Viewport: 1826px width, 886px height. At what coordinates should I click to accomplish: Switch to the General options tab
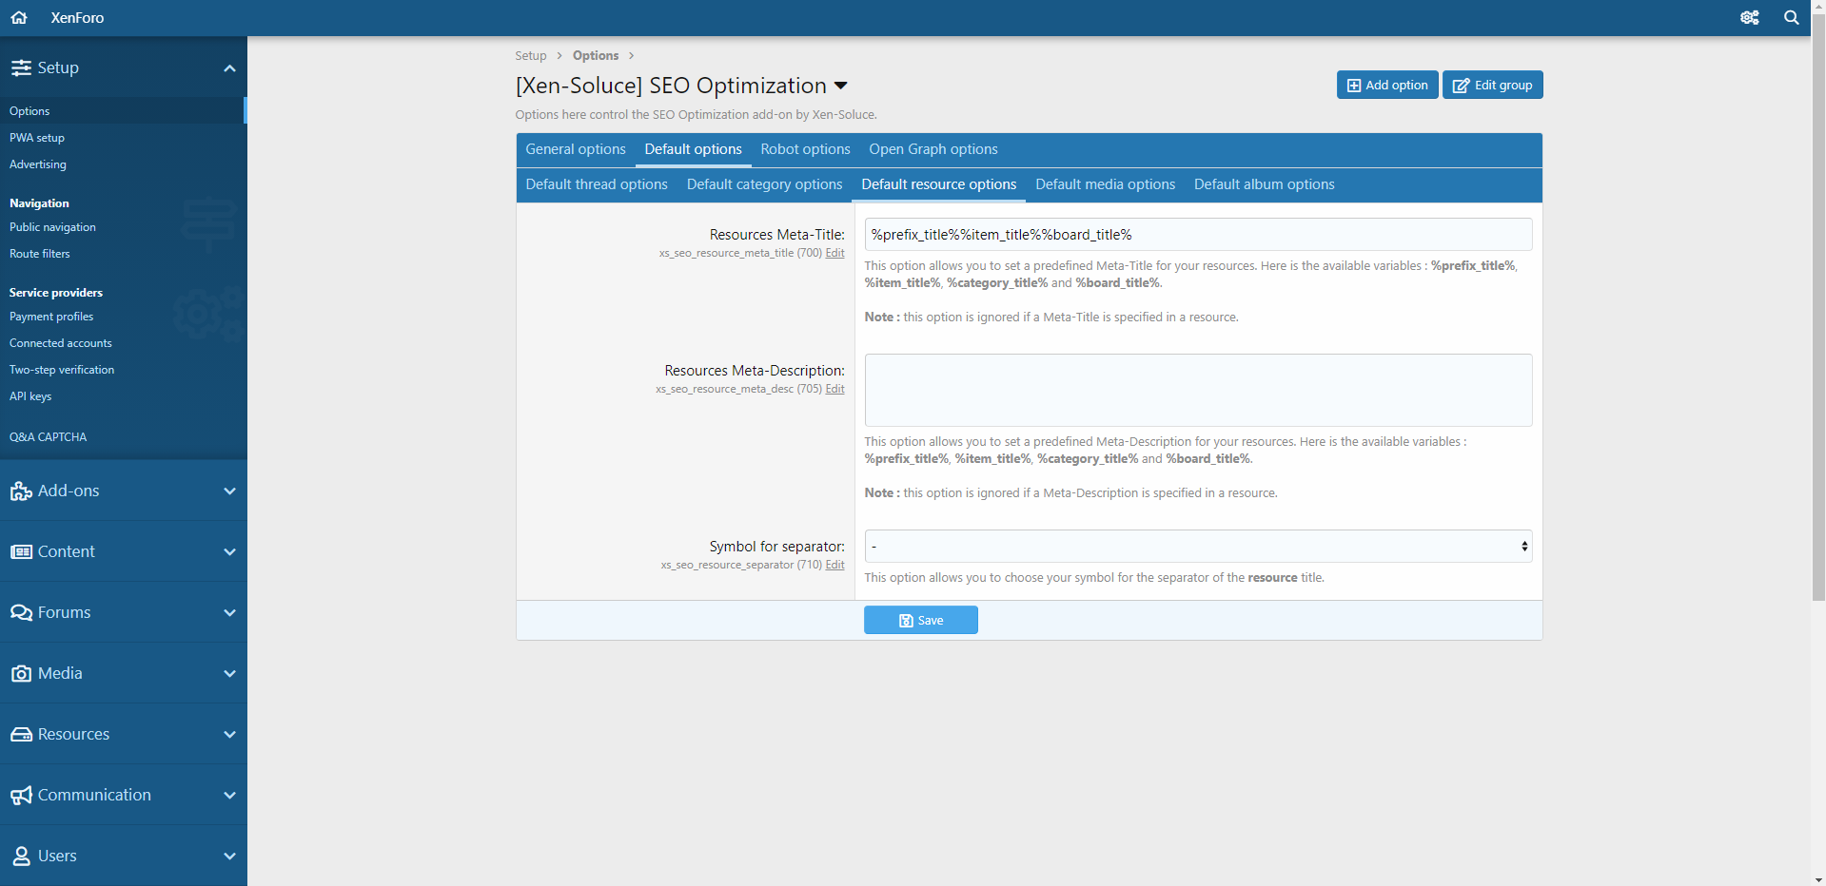click(576, 149)
